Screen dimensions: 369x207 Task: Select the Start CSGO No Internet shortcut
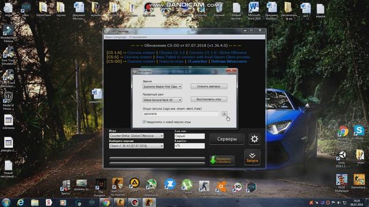click(118, 187)
